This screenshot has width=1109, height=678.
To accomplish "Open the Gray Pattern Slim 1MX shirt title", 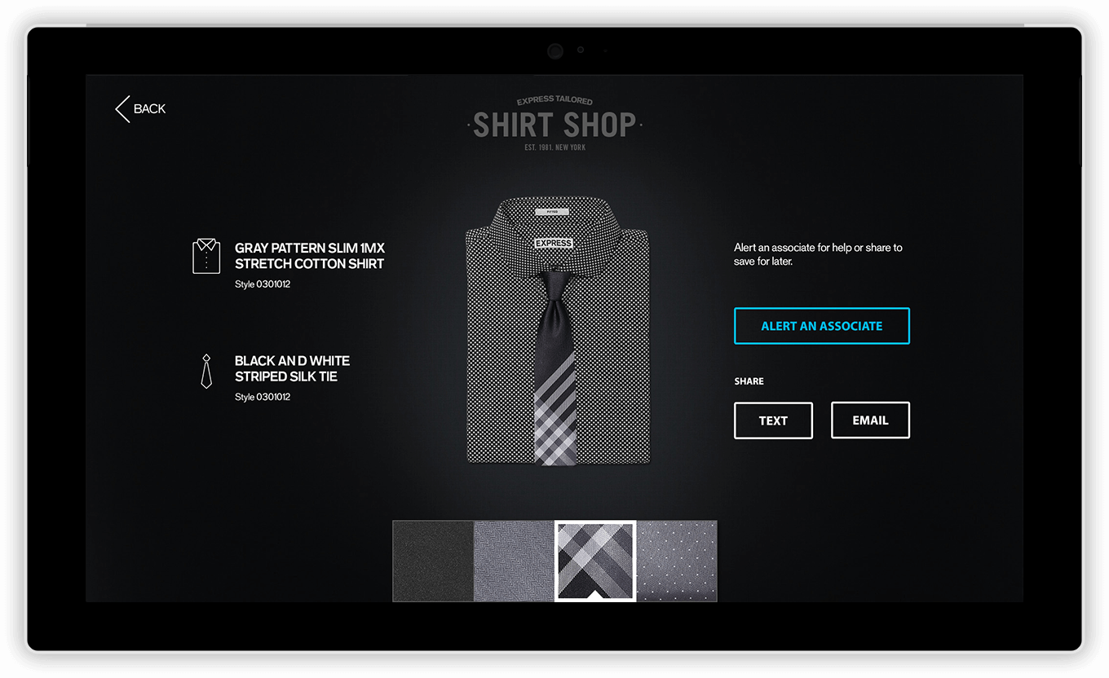I will (310, 256).
